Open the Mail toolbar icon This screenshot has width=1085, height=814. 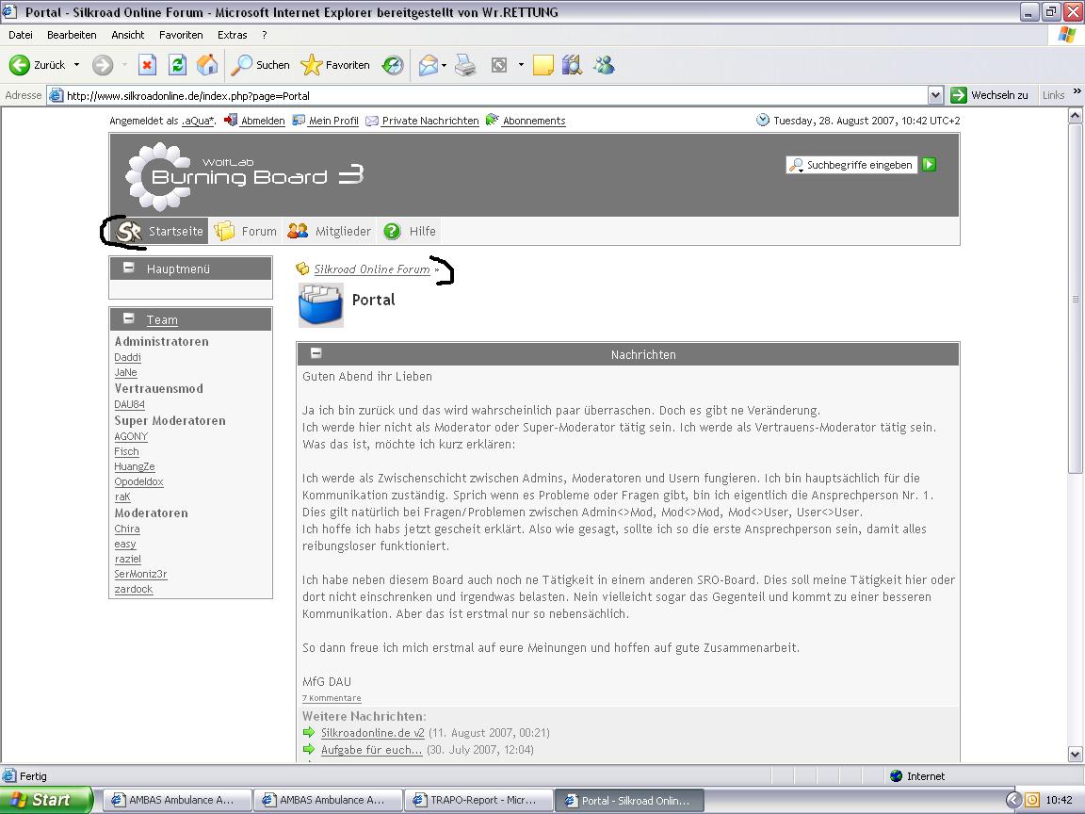[x=429, y=65]
